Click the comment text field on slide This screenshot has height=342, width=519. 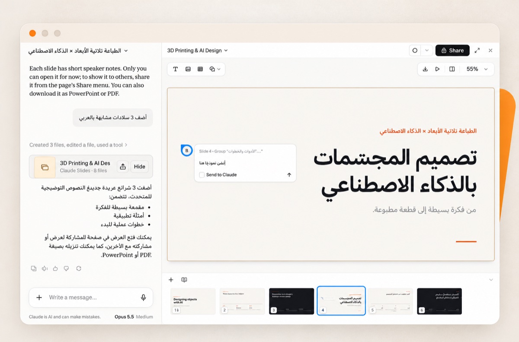[245, 163]
